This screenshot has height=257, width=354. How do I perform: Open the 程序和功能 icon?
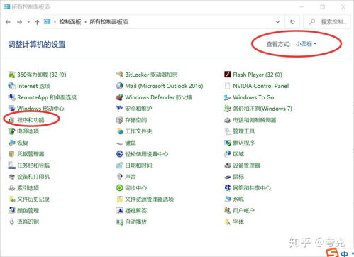click(x=11, y=120)
